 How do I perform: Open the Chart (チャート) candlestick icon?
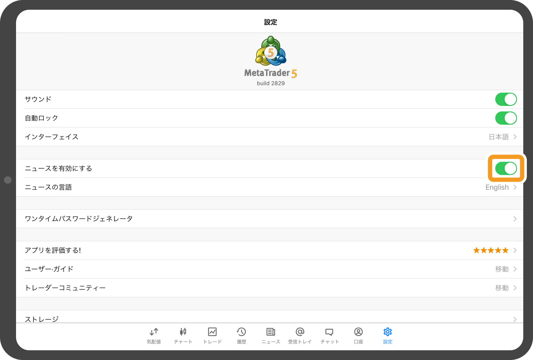pos(183,332)
